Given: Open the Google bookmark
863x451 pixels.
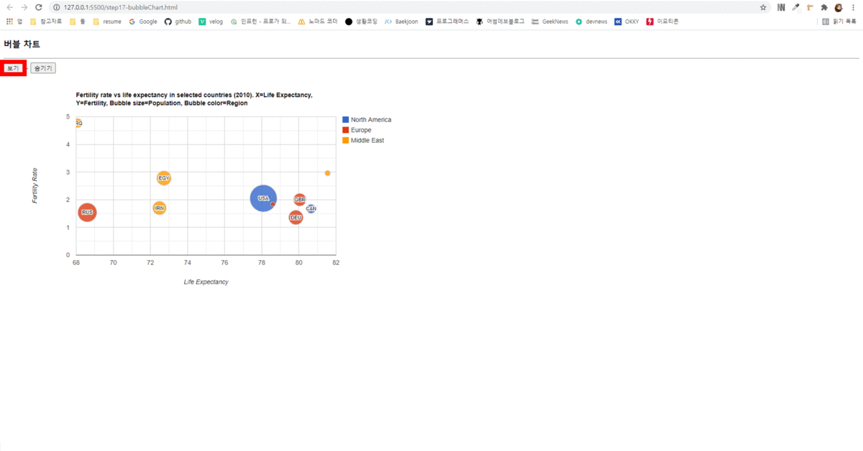Looking at the screenshot, I should click(142, 22).
